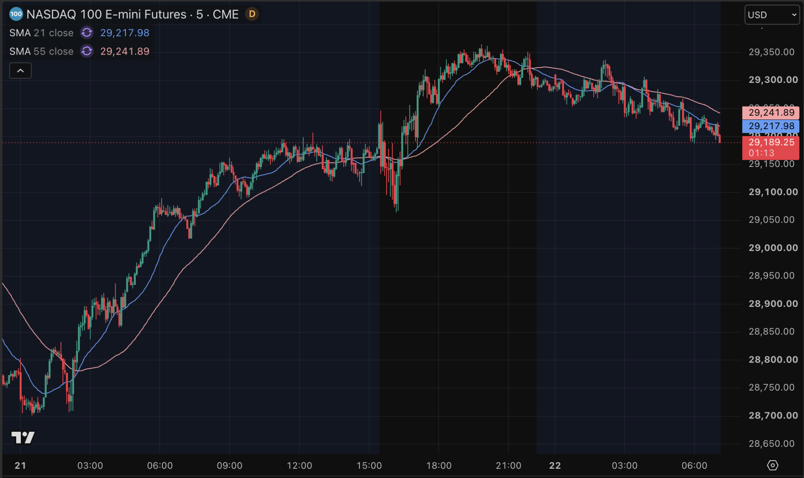804x478 pixels.
Task: Select the SMA 55 close indicator label
Action: 41,51
